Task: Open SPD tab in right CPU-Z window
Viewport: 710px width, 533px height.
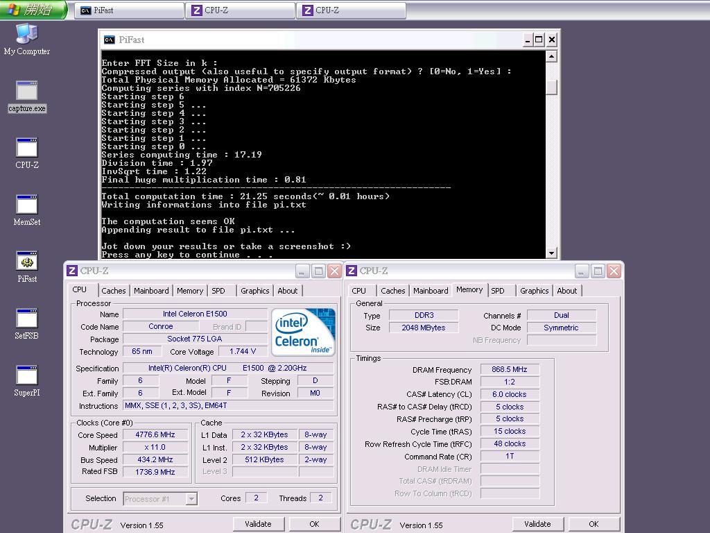Action: click(498, 291)
